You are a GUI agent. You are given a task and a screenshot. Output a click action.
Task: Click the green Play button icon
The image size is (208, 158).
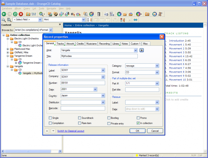pos(119,14)
